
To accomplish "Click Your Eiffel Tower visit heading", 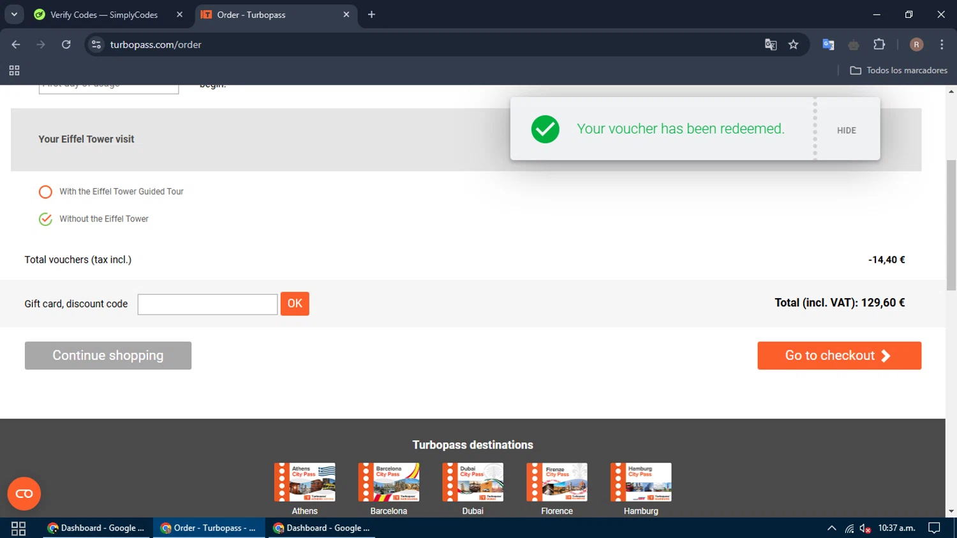I will click(86, 139).
